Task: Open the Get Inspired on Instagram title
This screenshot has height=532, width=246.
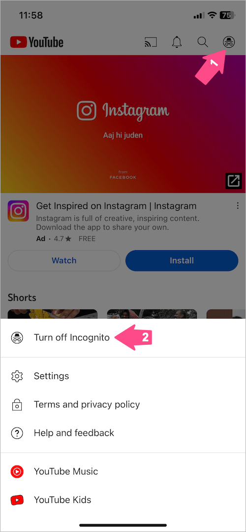Action: tap(116, 205)
